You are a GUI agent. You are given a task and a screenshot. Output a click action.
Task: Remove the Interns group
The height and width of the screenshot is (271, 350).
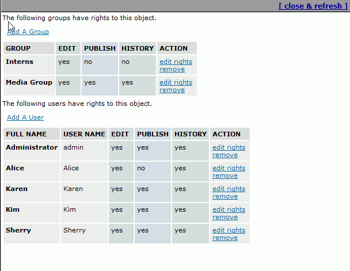172,69
